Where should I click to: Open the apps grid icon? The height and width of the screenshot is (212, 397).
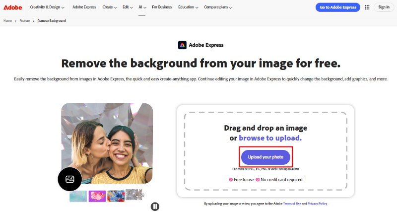coord(367,7)
